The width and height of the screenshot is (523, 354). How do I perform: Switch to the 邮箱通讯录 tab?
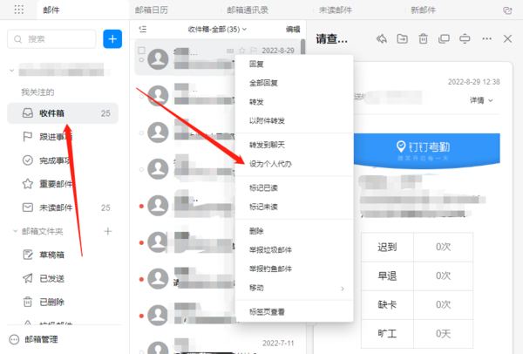click(248, 10)
